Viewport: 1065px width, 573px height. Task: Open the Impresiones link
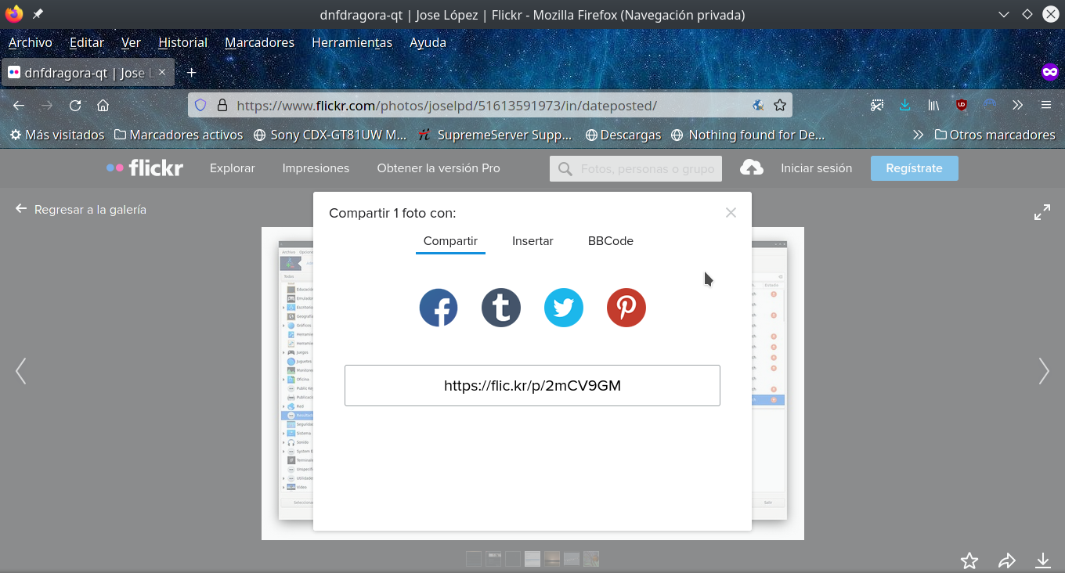(x=316, y=168)
